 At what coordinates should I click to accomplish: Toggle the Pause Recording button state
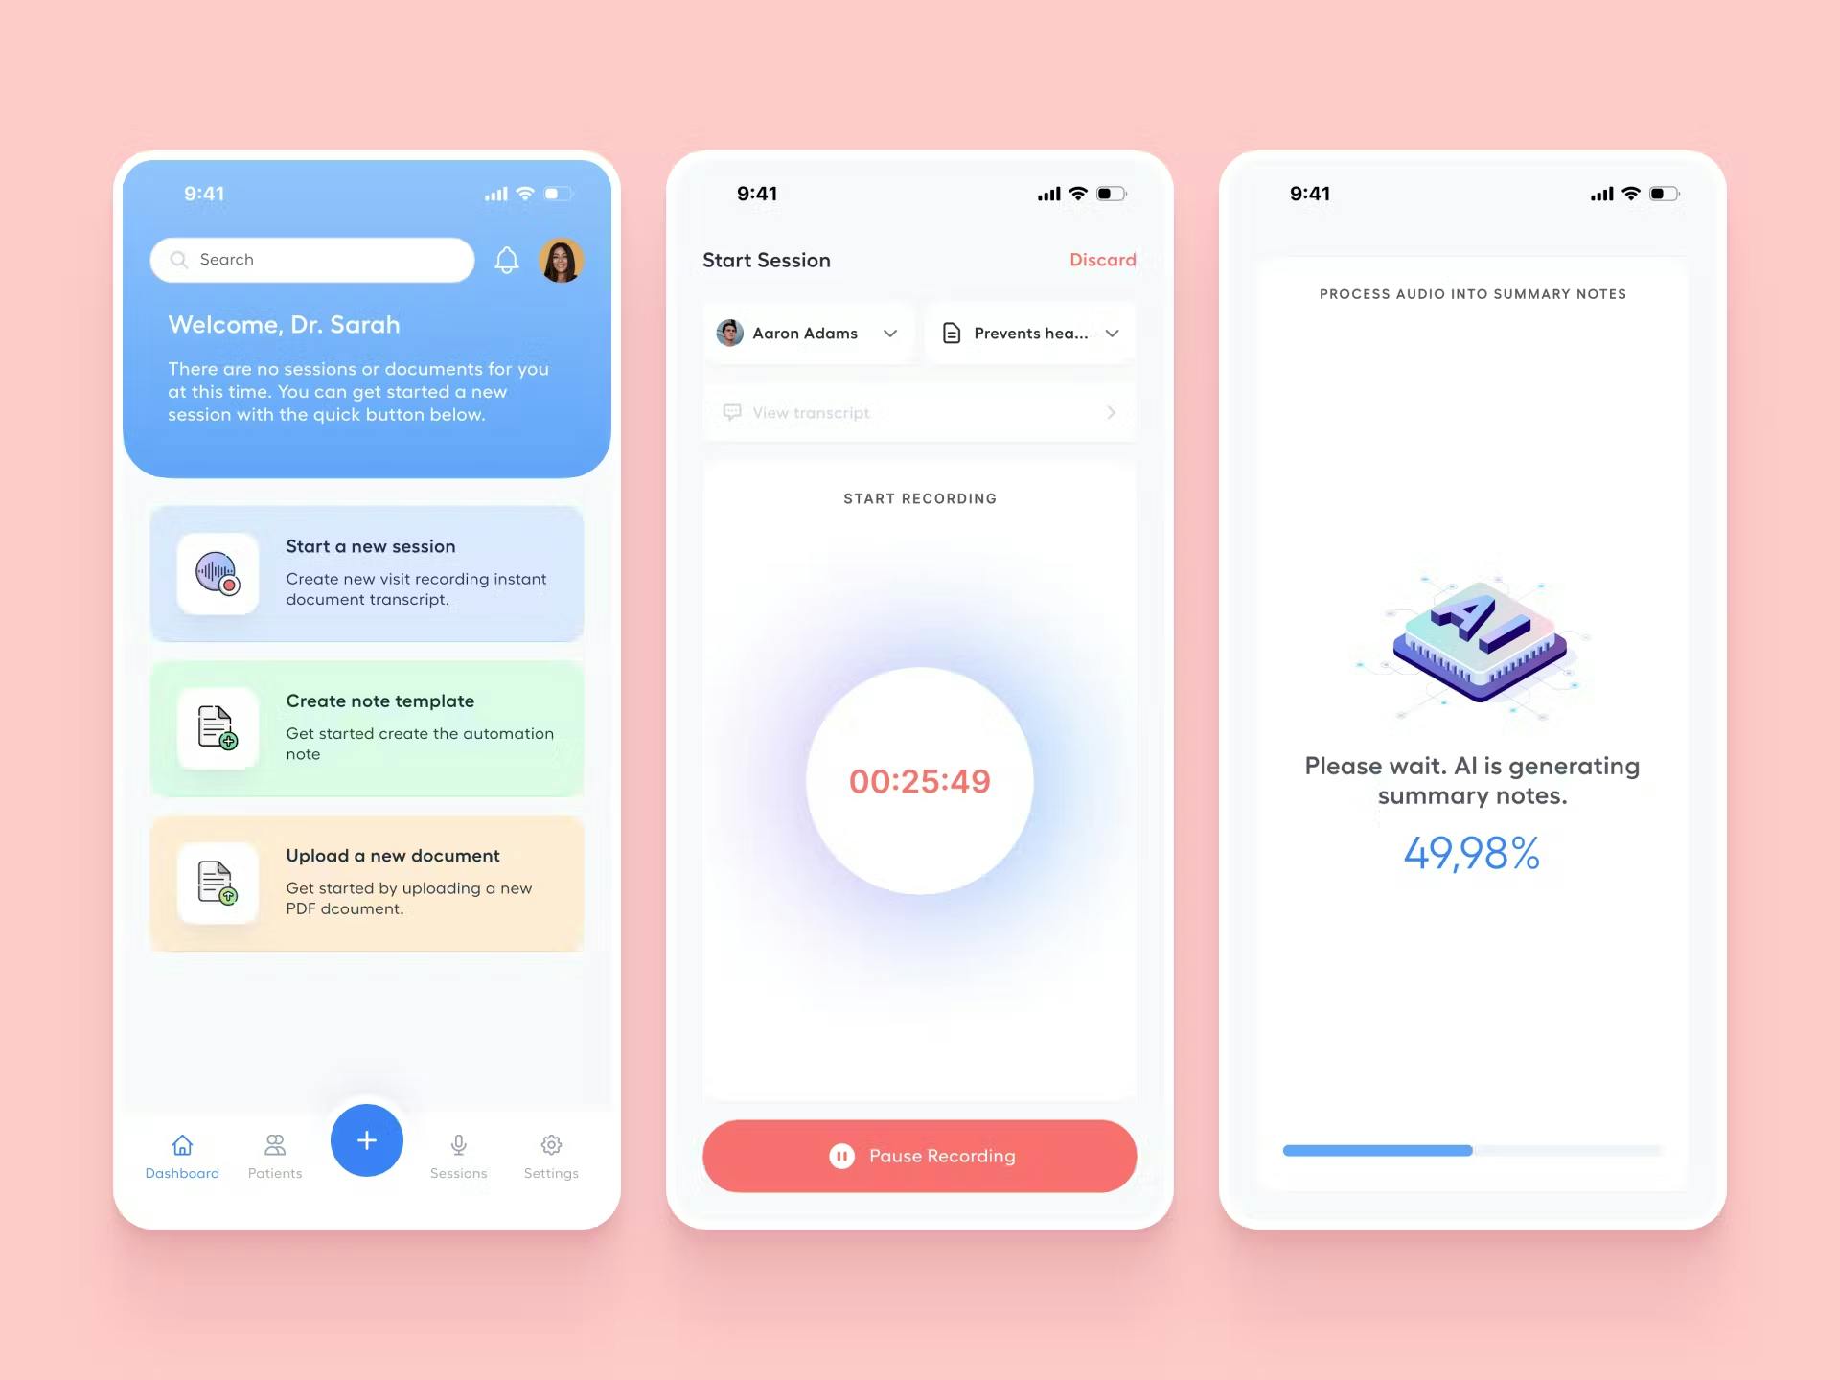pyautogui.click(x=918, y=1156)
